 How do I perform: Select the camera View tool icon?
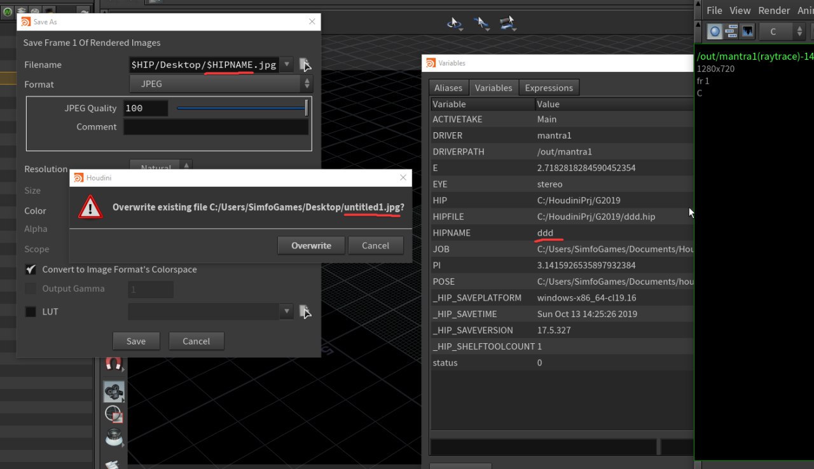coord(114,391)
